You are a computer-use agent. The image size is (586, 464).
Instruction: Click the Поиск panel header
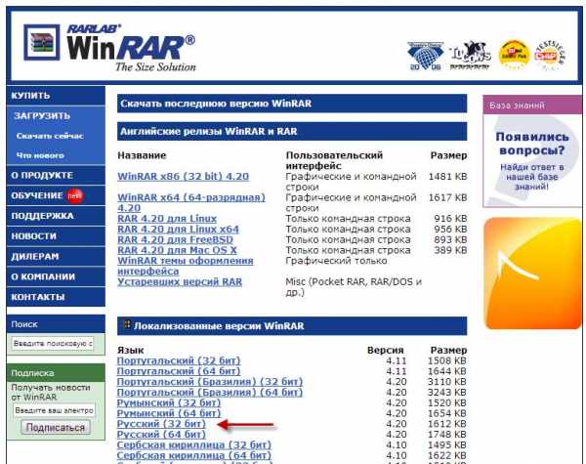pyautogui.click(x=56, y=324)
